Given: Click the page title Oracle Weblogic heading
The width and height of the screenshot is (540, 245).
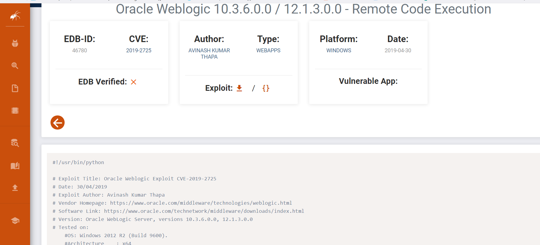Looking at the screenshot, I should tap(304, 9).
